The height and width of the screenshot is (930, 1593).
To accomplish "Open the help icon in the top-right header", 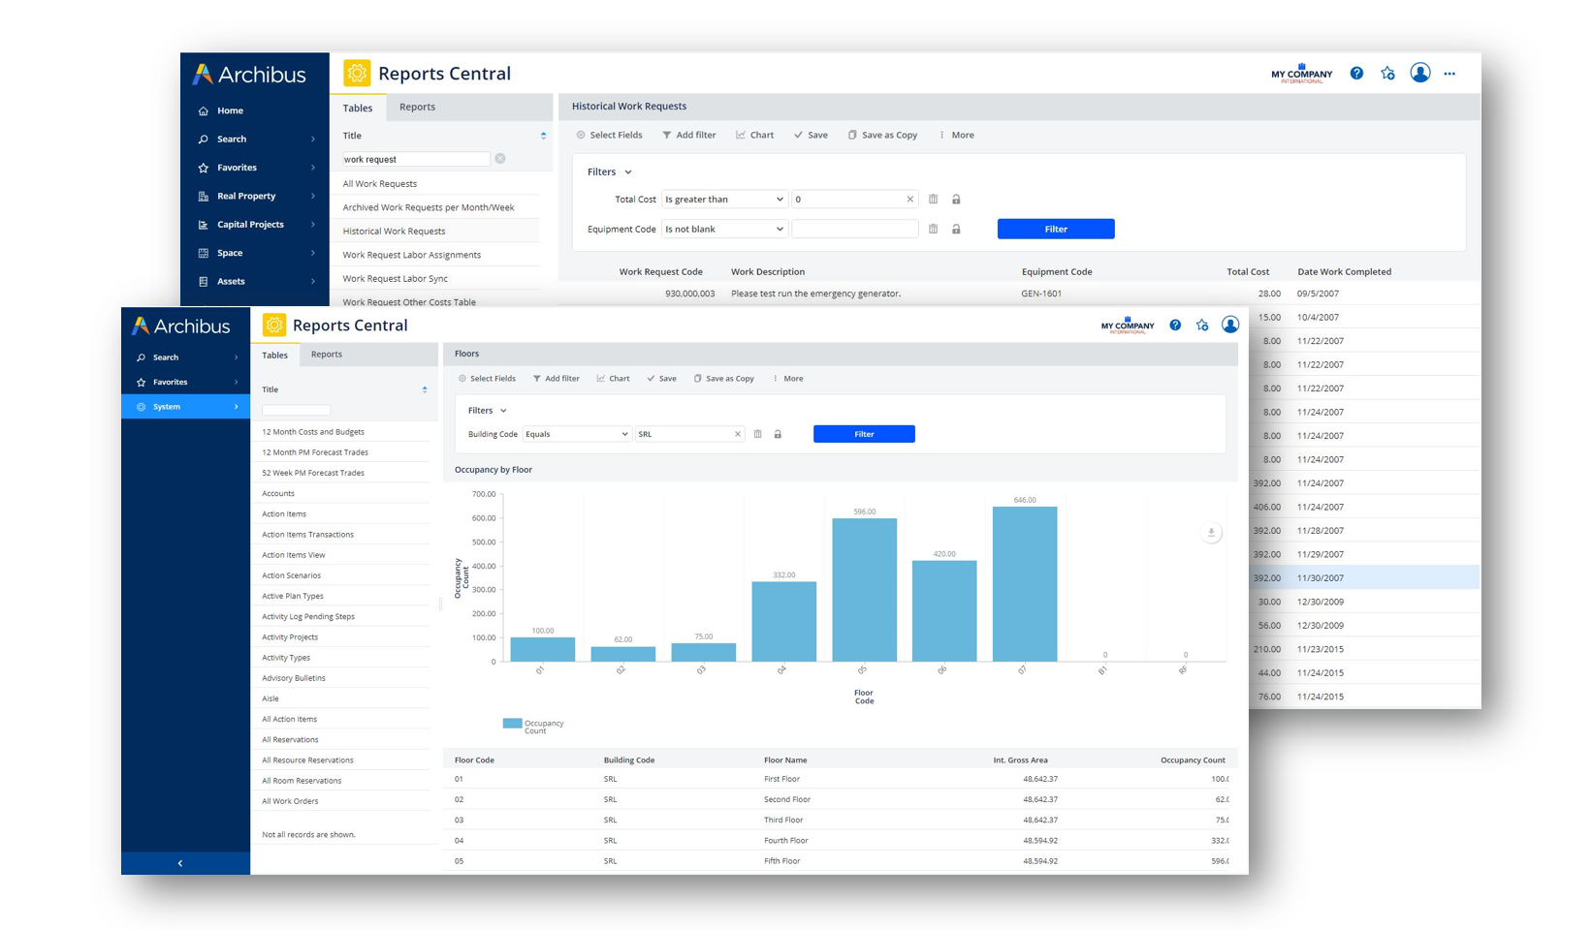I will click(1356, 73).
